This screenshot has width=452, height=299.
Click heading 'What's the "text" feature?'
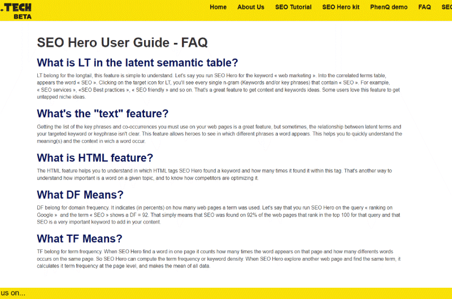(102, 113)
